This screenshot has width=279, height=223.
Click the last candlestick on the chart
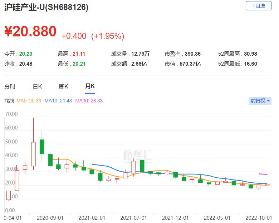click(x=267, y=185)
